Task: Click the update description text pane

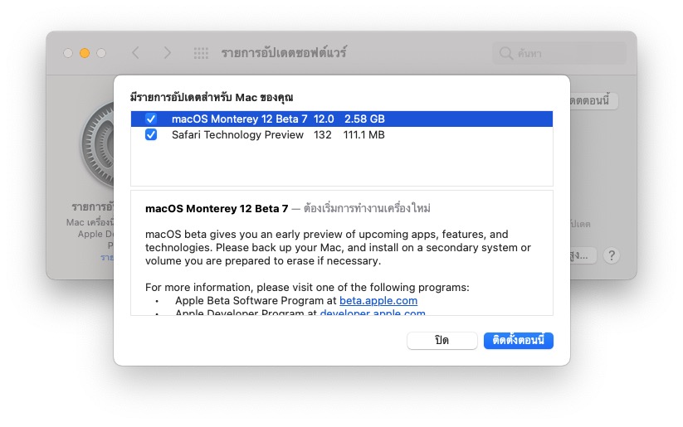Action: tap(341, 249)
